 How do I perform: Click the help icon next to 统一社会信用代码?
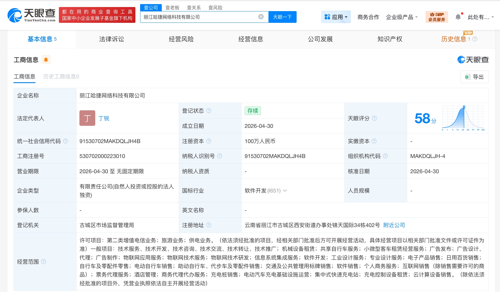(65, 141)
